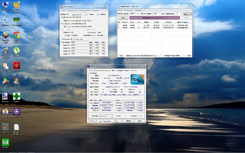Screen dimensions: 245x153
Task: Launch Wolfenstein from the desktop
Action: coord(16,67)
